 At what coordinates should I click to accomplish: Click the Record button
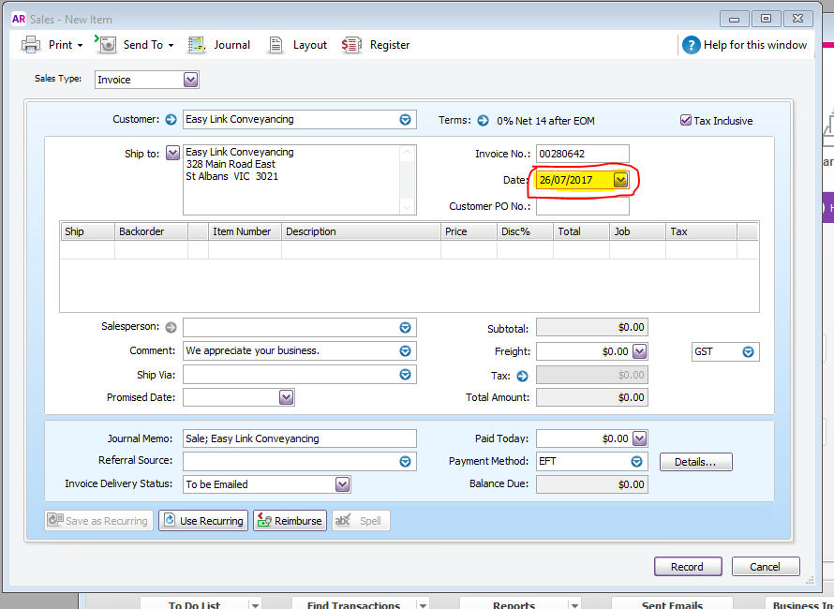pos(688,567)
